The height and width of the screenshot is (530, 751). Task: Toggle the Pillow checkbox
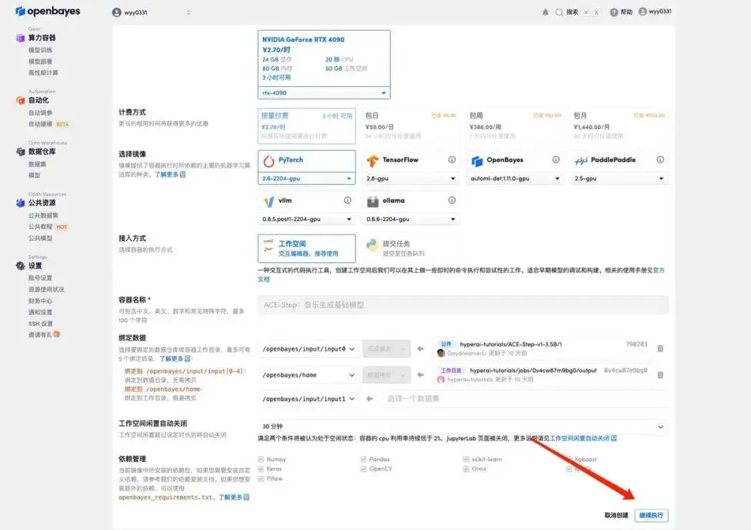coord(261,479)
